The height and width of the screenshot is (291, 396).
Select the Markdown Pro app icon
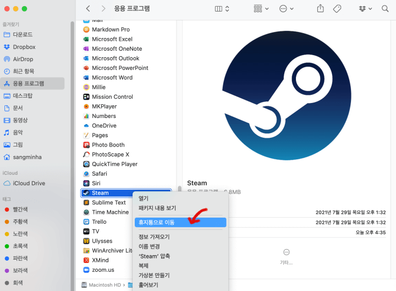tap(86, 30)
